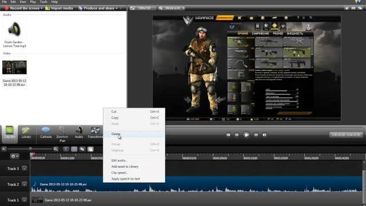This screenshot has height=206, width=366.
Task: Choose Copy in the context menu
Action: pyautogui.click(x=134, y=118)
